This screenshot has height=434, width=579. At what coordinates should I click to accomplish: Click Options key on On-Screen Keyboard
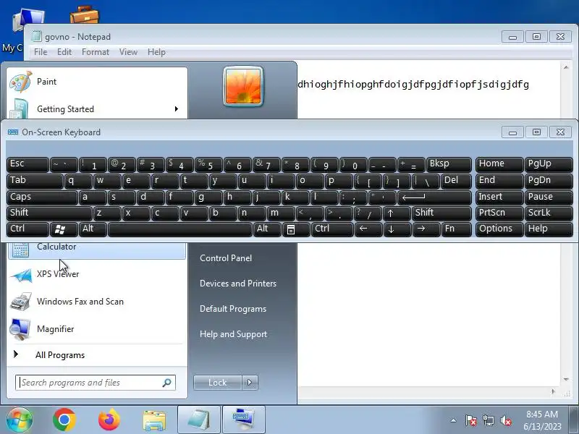499,229
